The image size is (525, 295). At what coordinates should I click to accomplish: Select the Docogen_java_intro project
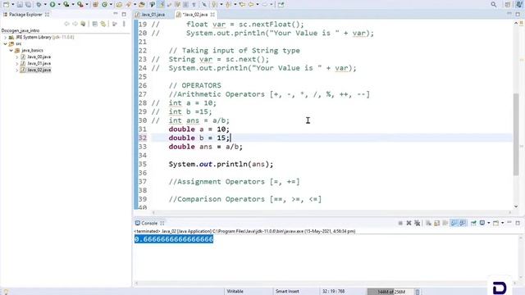coord(21,30)
